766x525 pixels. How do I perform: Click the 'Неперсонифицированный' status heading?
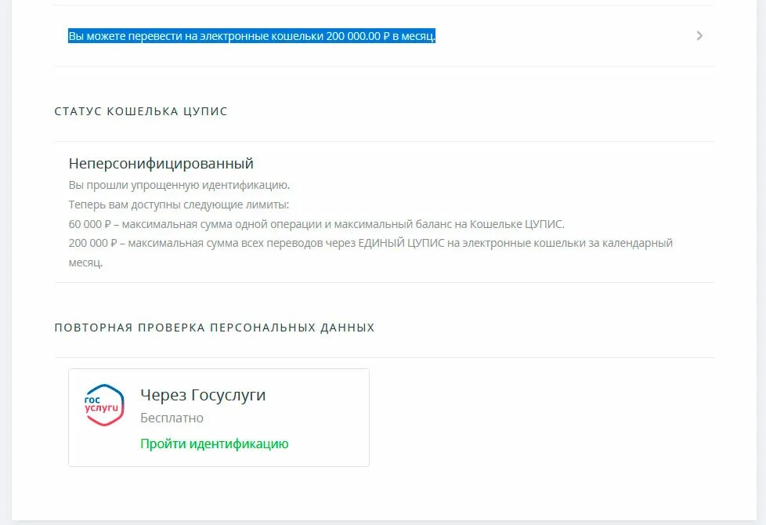pyautogui.click(x=161, y=163)
